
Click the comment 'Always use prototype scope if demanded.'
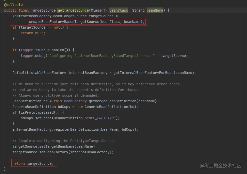55,95
